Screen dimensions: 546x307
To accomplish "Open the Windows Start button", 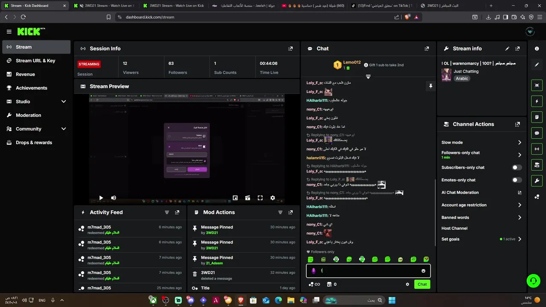I will [392, 300].
